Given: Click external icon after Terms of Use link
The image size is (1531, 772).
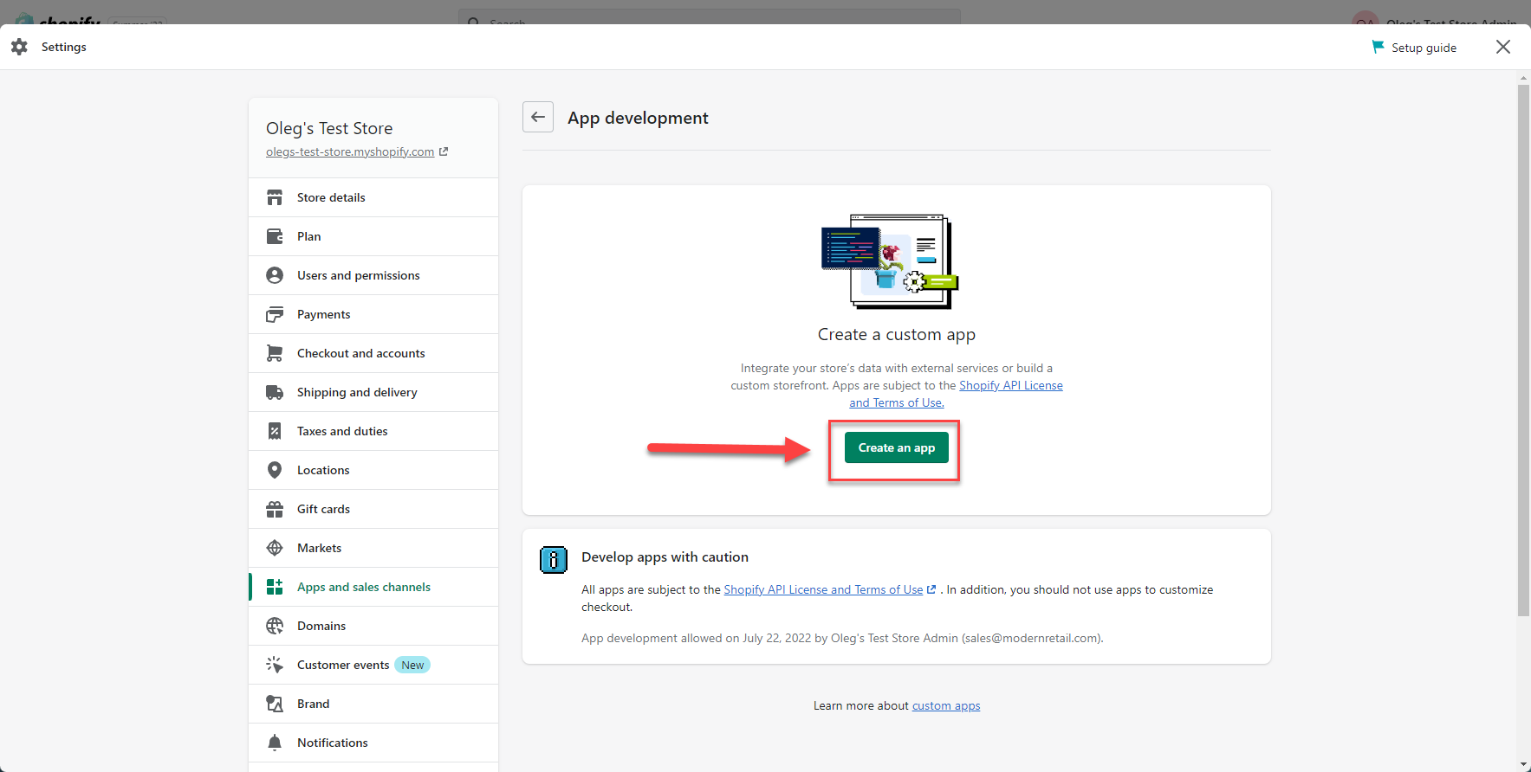Looking at the screenshot, I should (x=931, y=589).
